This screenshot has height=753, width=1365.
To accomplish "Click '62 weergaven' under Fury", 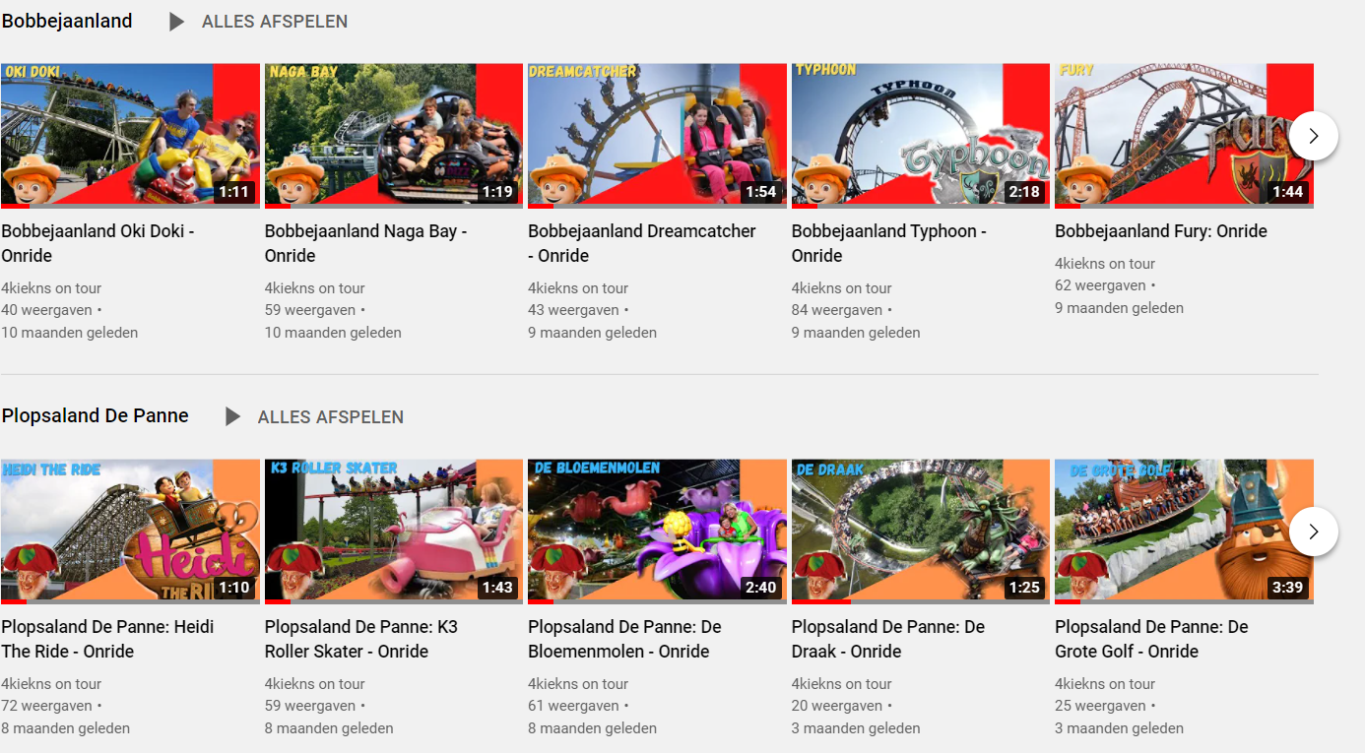I will tap(1100, 285).
